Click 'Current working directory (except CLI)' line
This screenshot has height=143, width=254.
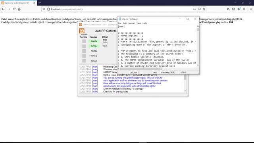(146, 66)
